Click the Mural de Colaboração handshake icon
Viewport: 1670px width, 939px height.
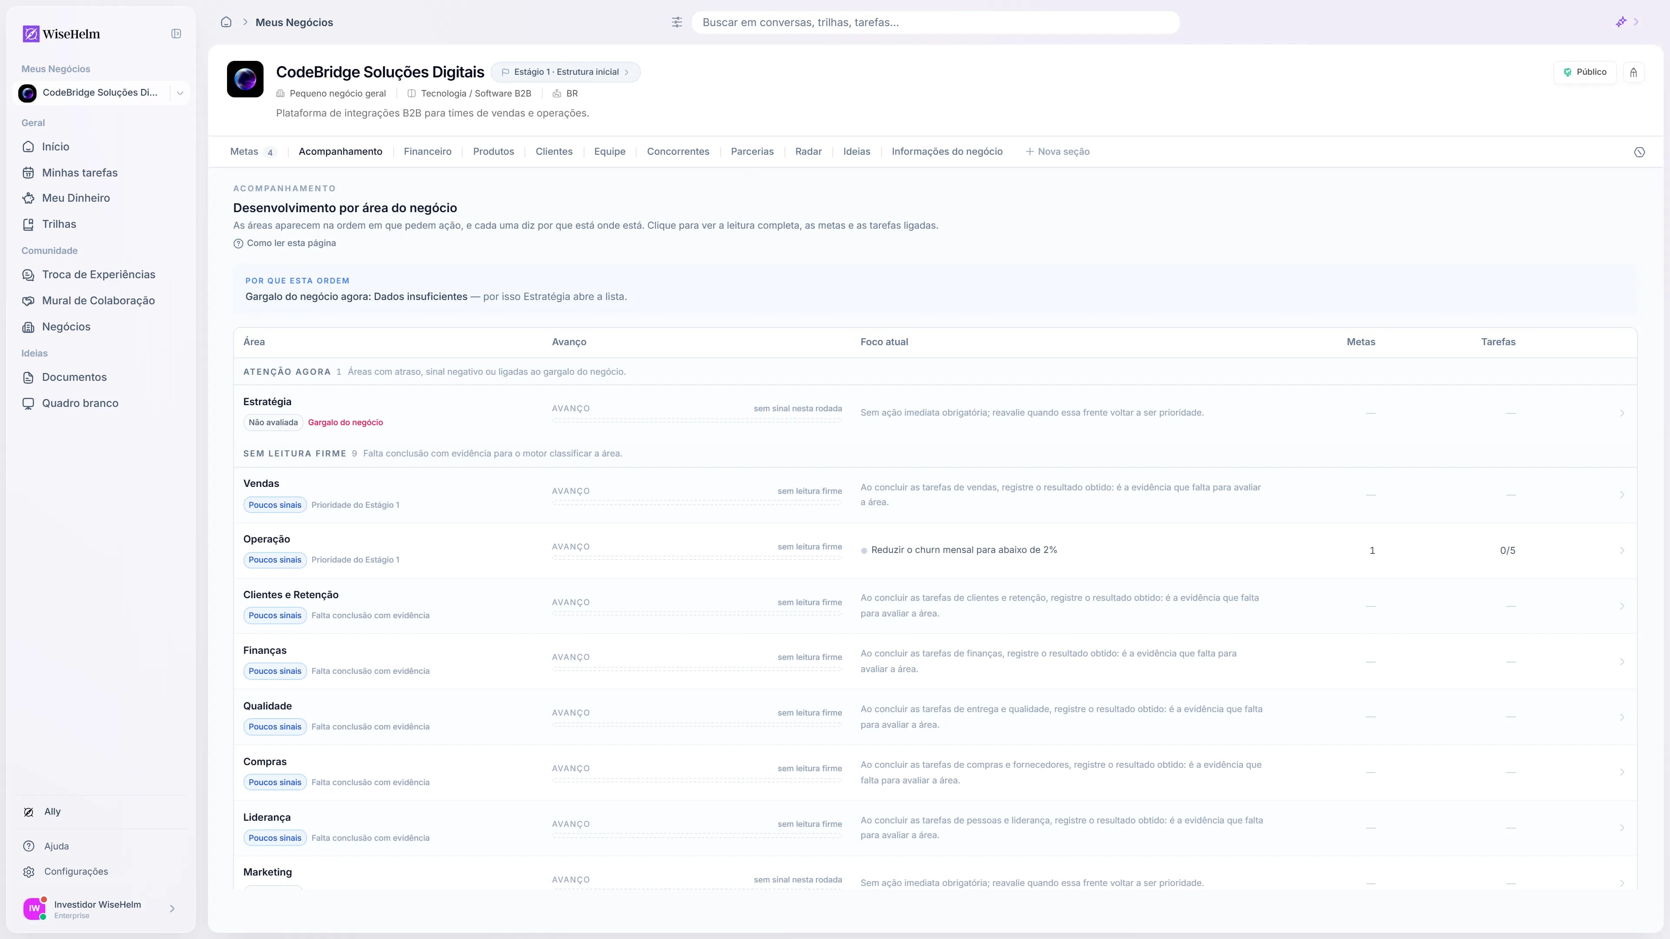pos(28,301)
